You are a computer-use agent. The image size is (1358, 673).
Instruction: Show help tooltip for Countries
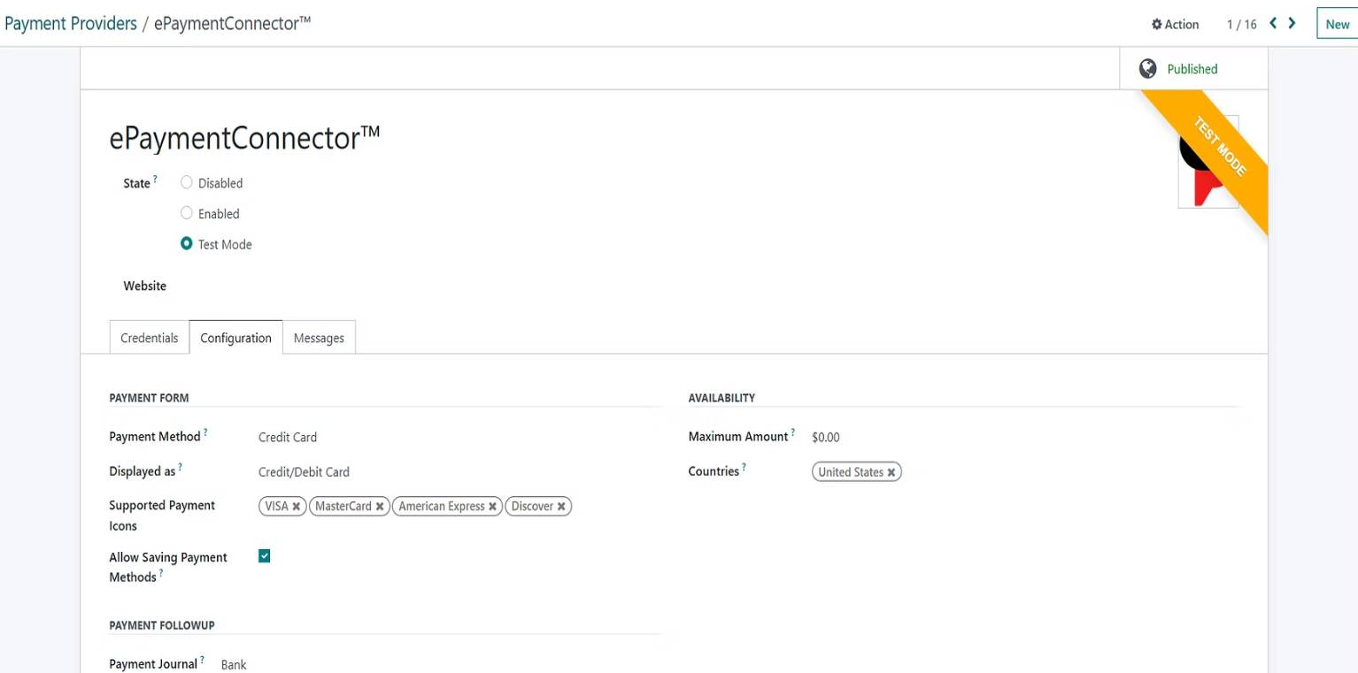[745, 468]
